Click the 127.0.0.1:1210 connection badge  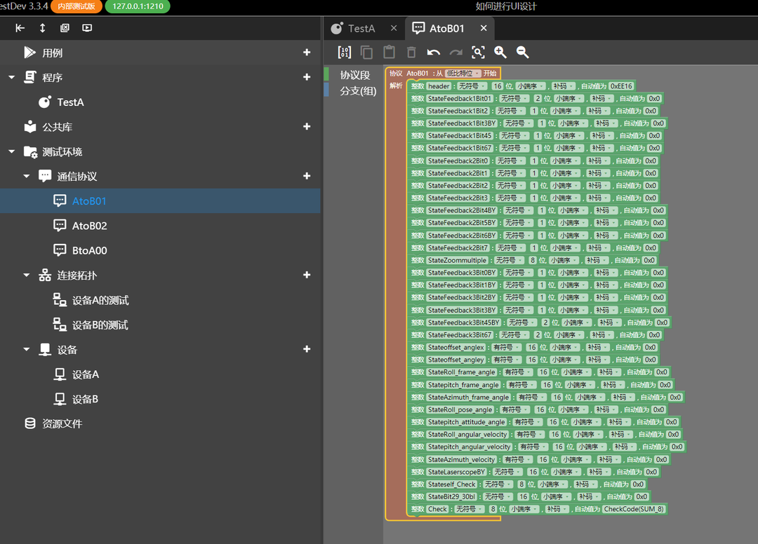tap(138, 6)
